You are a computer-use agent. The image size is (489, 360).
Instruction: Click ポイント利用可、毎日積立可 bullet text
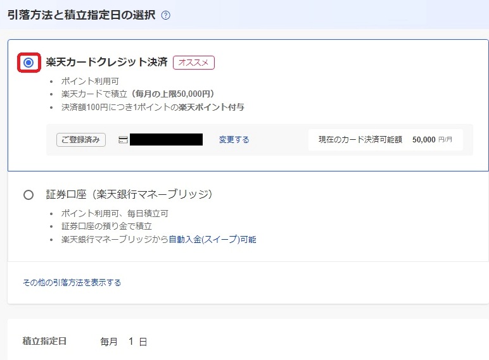(115, 213)
